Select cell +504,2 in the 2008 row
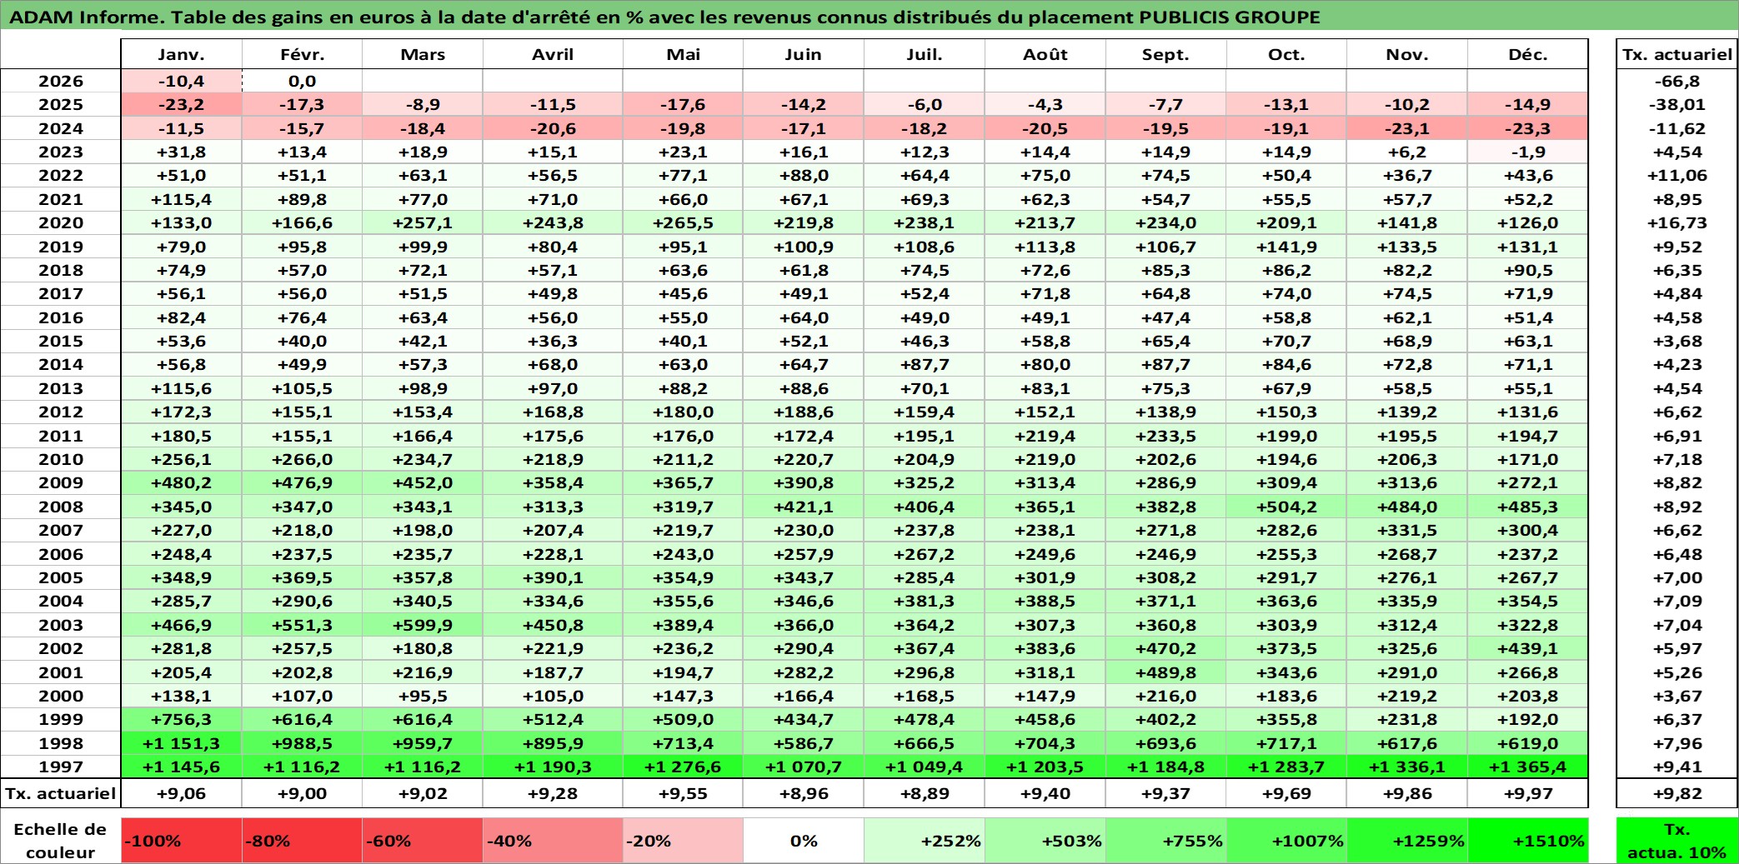Viewport: 1739px width, 864px height. [1286, 507]
